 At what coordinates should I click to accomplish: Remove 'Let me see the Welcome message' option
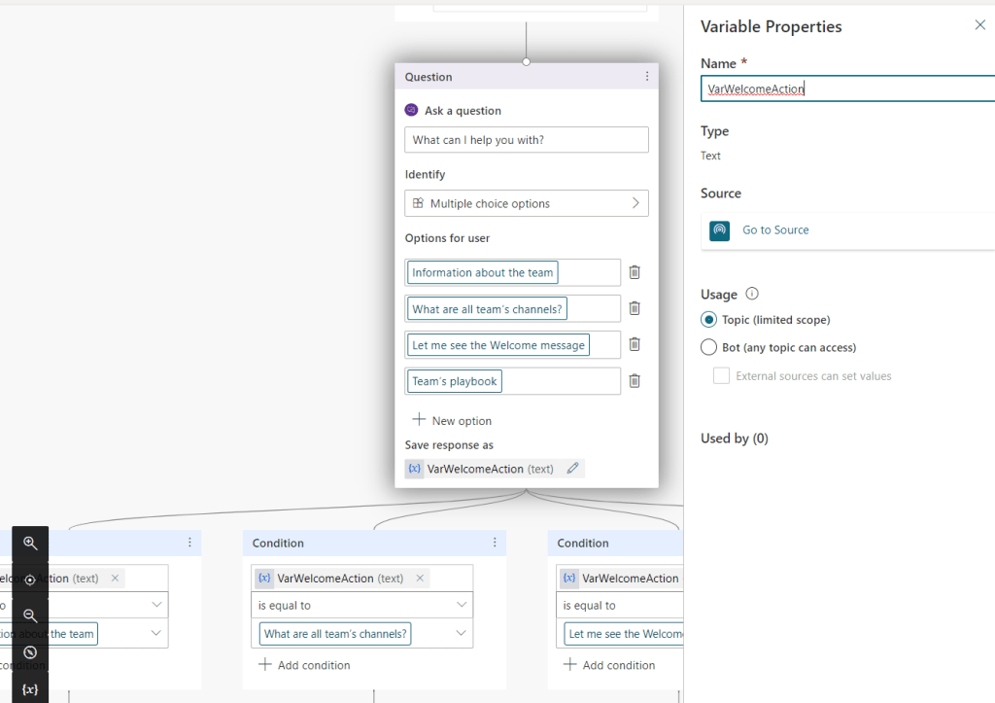click(635, 344)
